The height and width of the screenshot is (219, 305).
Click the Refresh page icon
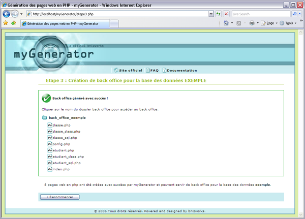click(219, 14)
